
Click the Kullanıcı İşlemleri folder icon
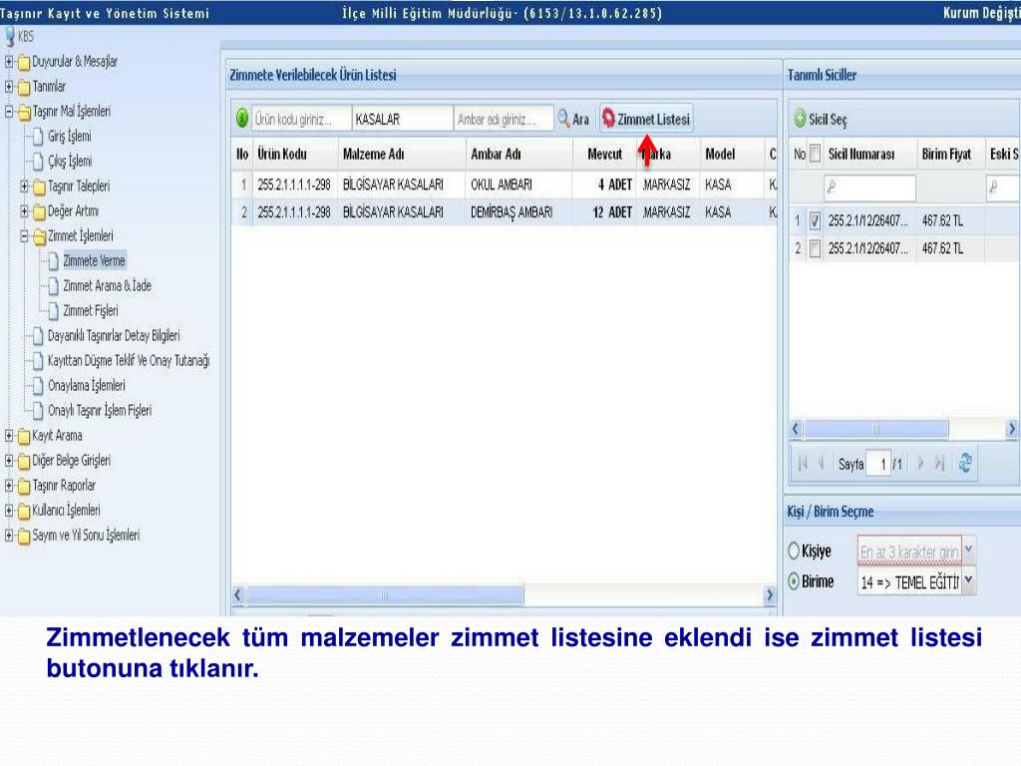coord(24,511)
